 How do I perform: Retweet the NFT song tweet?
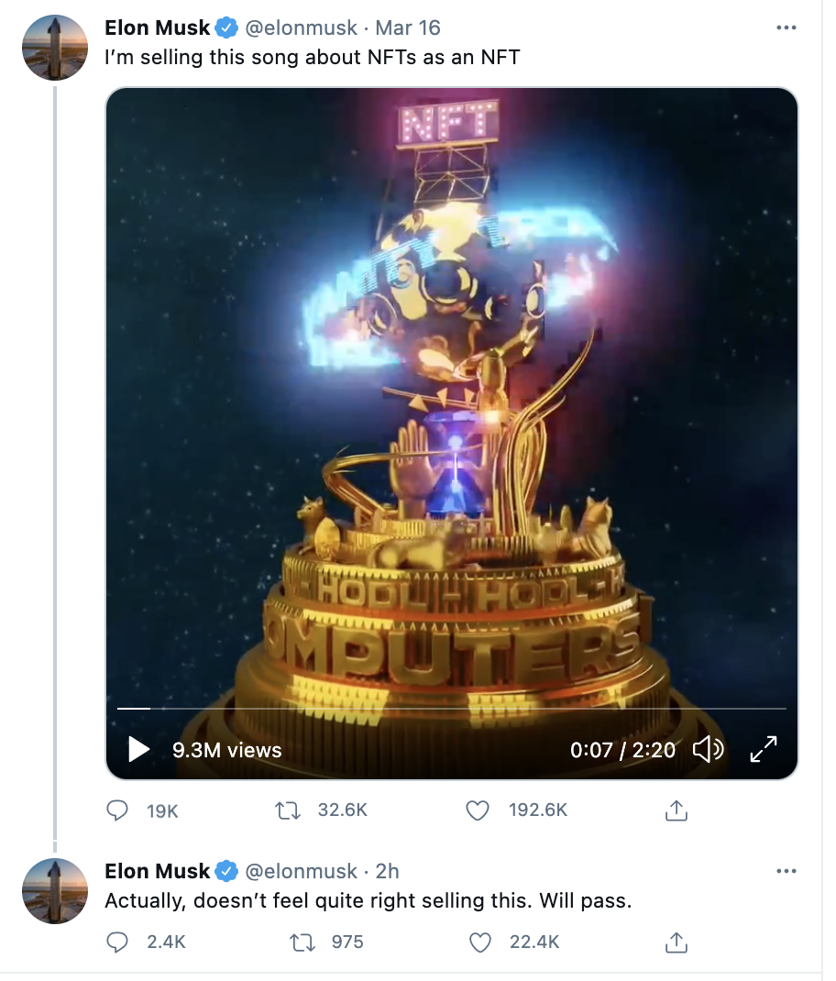coord(288,810)
